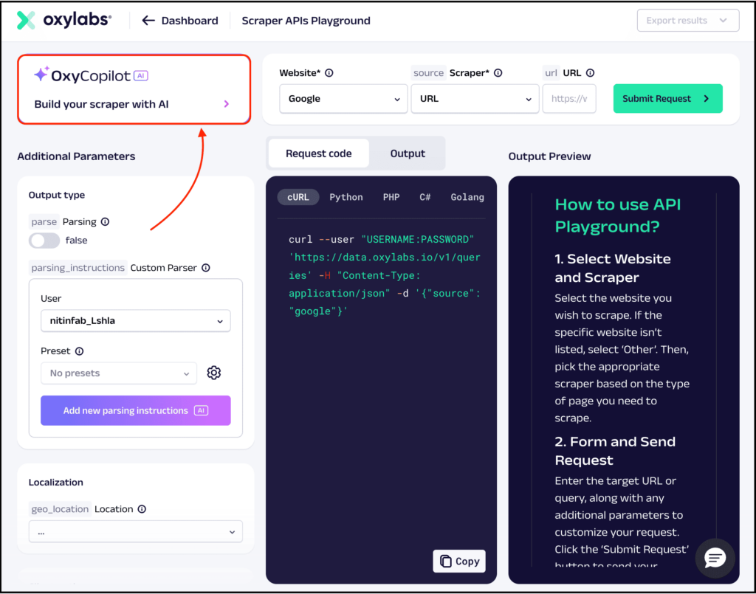Viewport: 756px width, 594px height.
Task: Select the Python code tab
Action: click(346, 197)
